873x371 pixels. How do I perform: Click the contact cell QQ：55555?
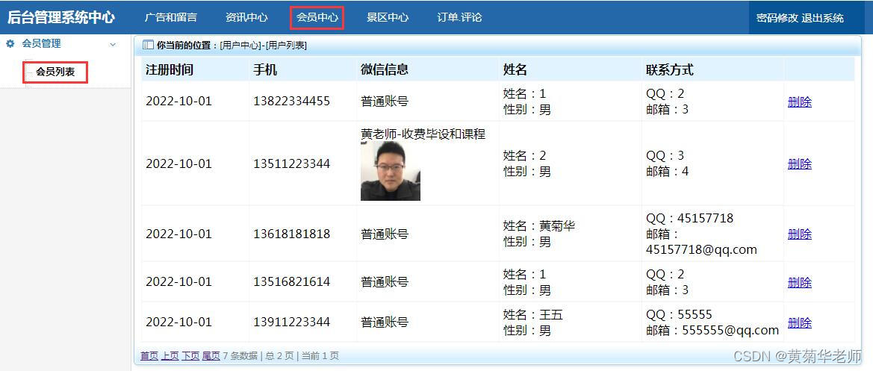680,315
